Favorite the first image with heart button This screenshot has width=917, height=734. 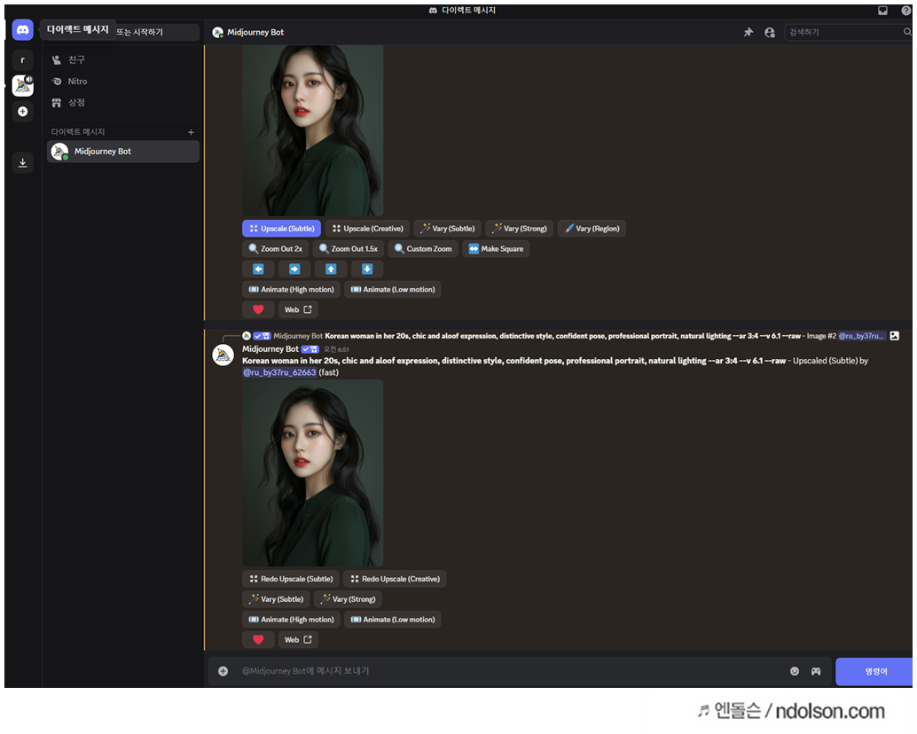pos(258,309)
